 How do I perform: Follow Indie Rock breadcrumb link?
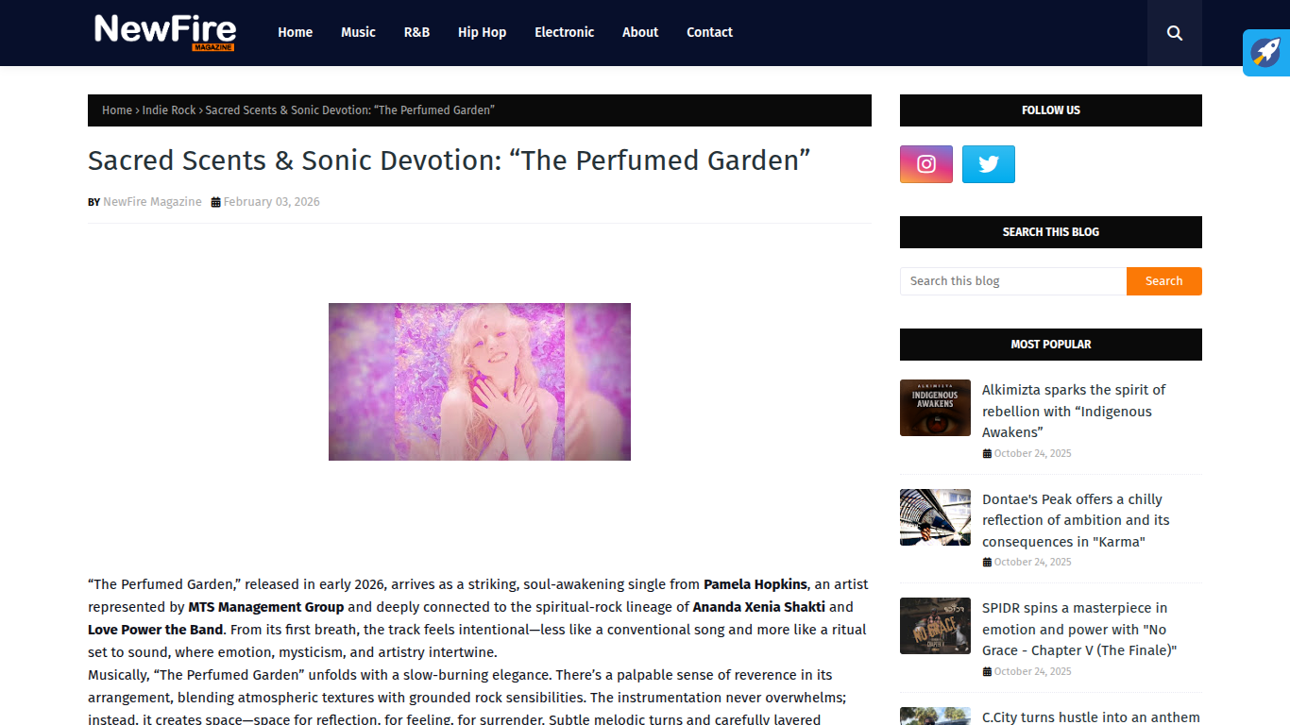point(169,110)
